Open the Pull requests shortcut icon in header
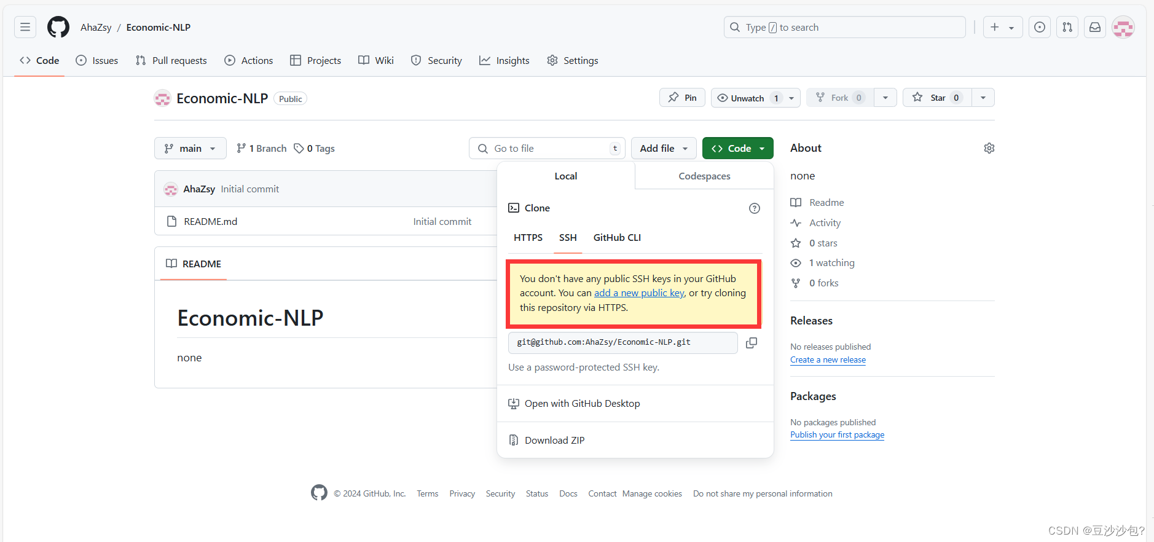This screenshot has height=542, width=1154. [x=1067, y=27]
